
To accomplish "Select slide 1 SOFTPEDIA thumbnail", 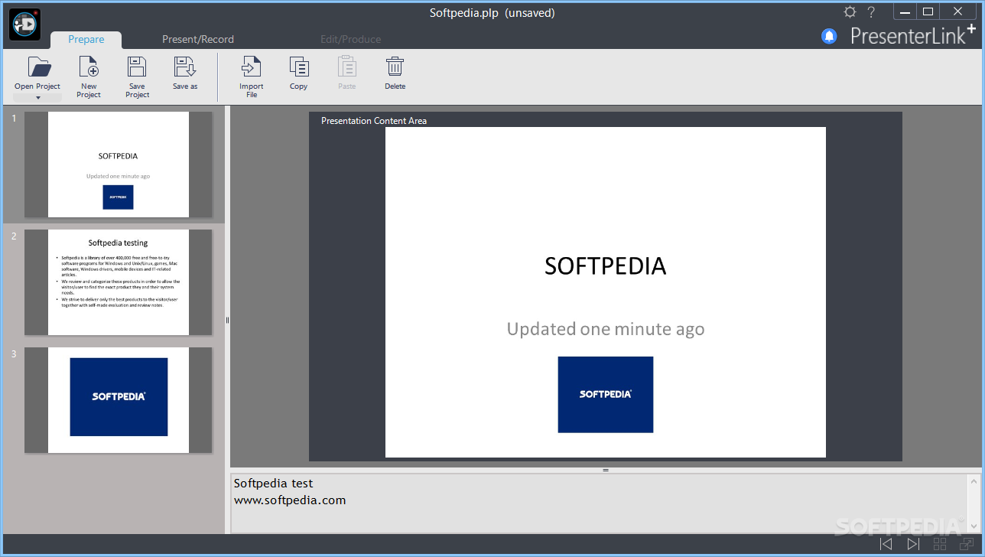I will (119, 164).
